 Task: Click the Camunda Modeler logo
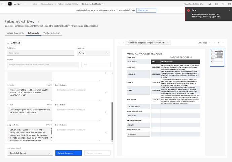tap(10, 4)
